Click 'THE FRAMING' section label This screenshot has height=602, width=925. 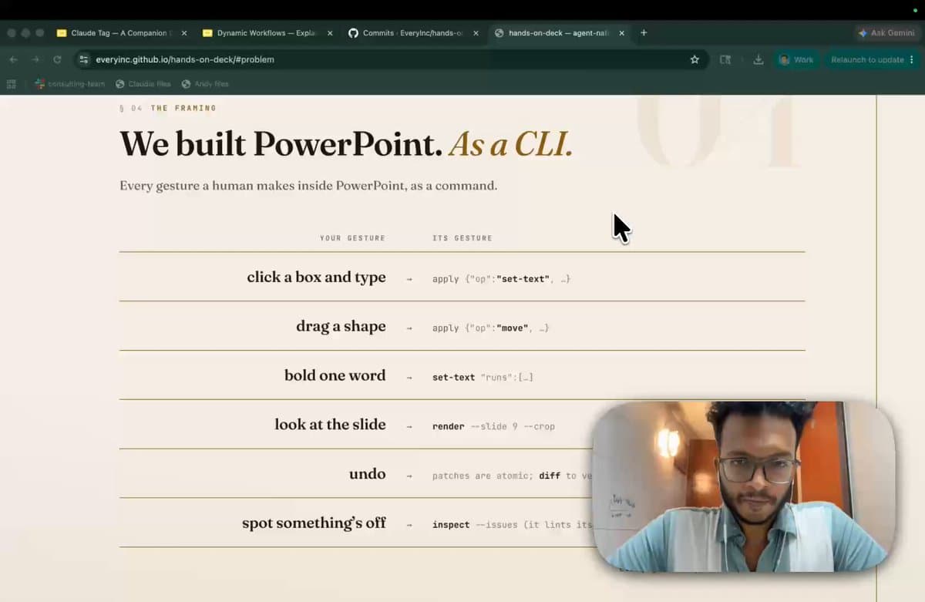[x=183, y=108]
